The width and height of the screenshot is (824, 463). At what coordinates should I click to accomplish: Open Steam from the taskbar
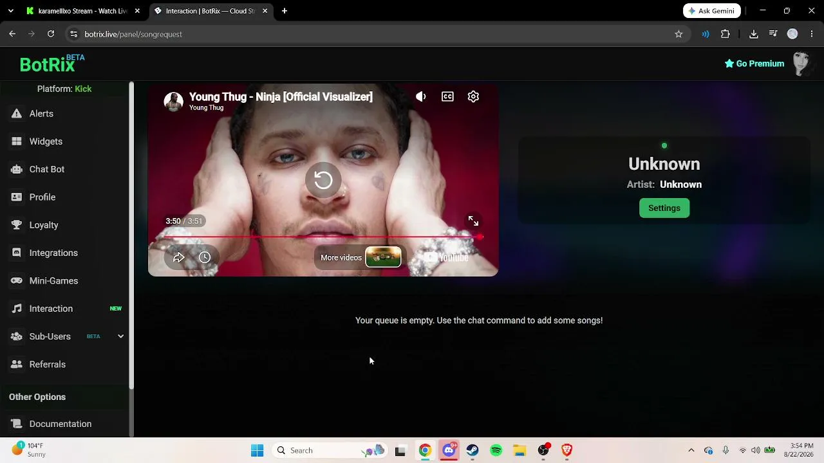pos(473,451)
